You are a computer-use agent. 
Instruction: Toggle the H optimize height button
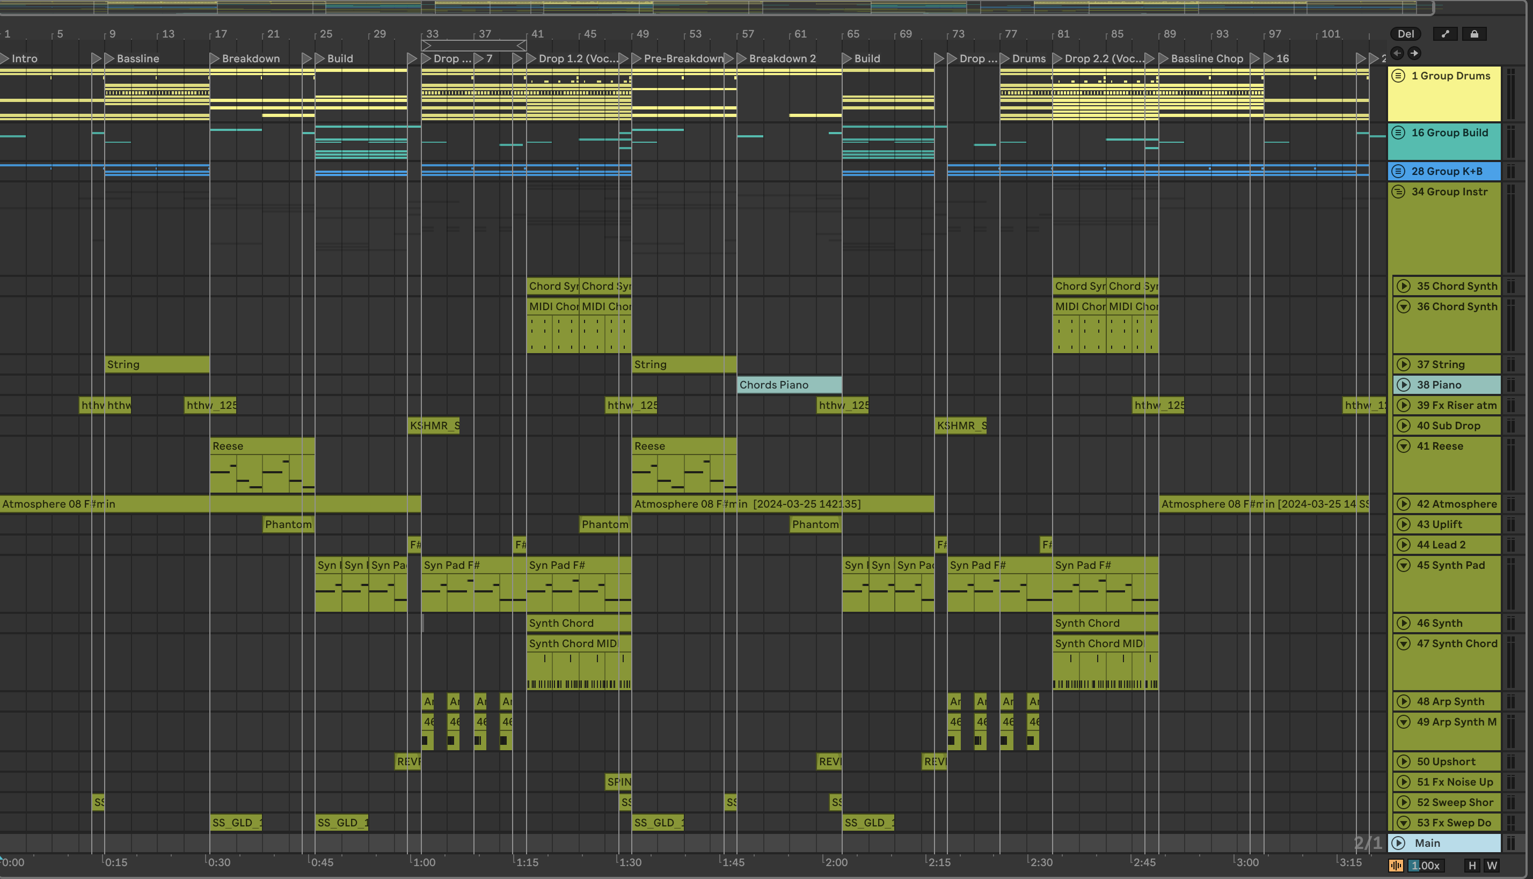(x=1472, y=865)
